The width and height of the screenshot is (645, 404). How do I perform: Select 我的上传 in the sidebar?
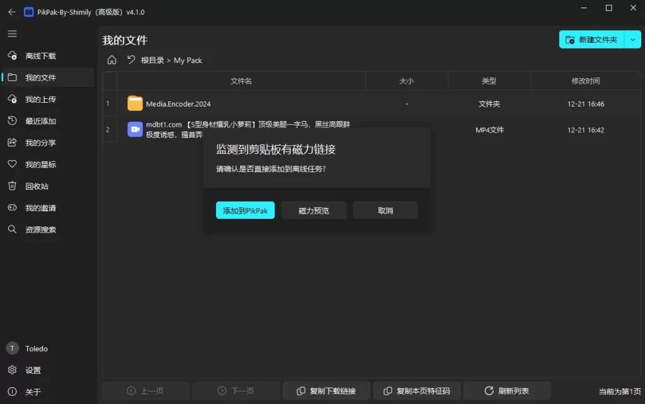40,100
